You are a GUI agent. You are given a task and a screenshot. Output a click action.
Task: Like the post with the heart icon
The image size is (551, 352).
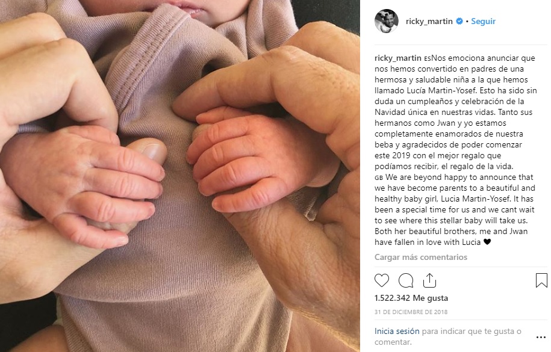pyautogui.click(x=382, y=280)
